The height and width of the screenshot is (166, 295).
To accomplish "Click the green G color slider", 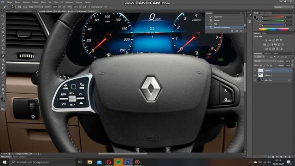I will pos(273,21).
